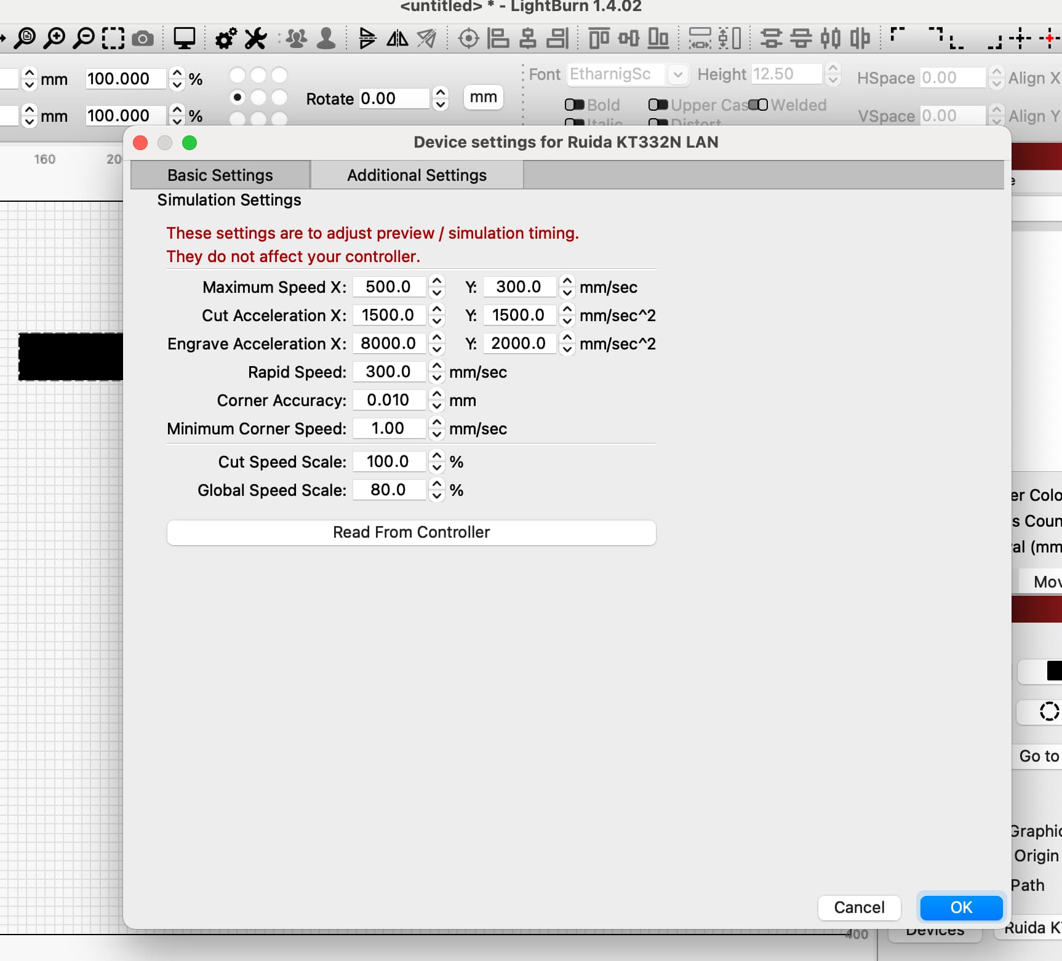
Task: Click the Align vertical centers icon
Action: tap(628, 38)
